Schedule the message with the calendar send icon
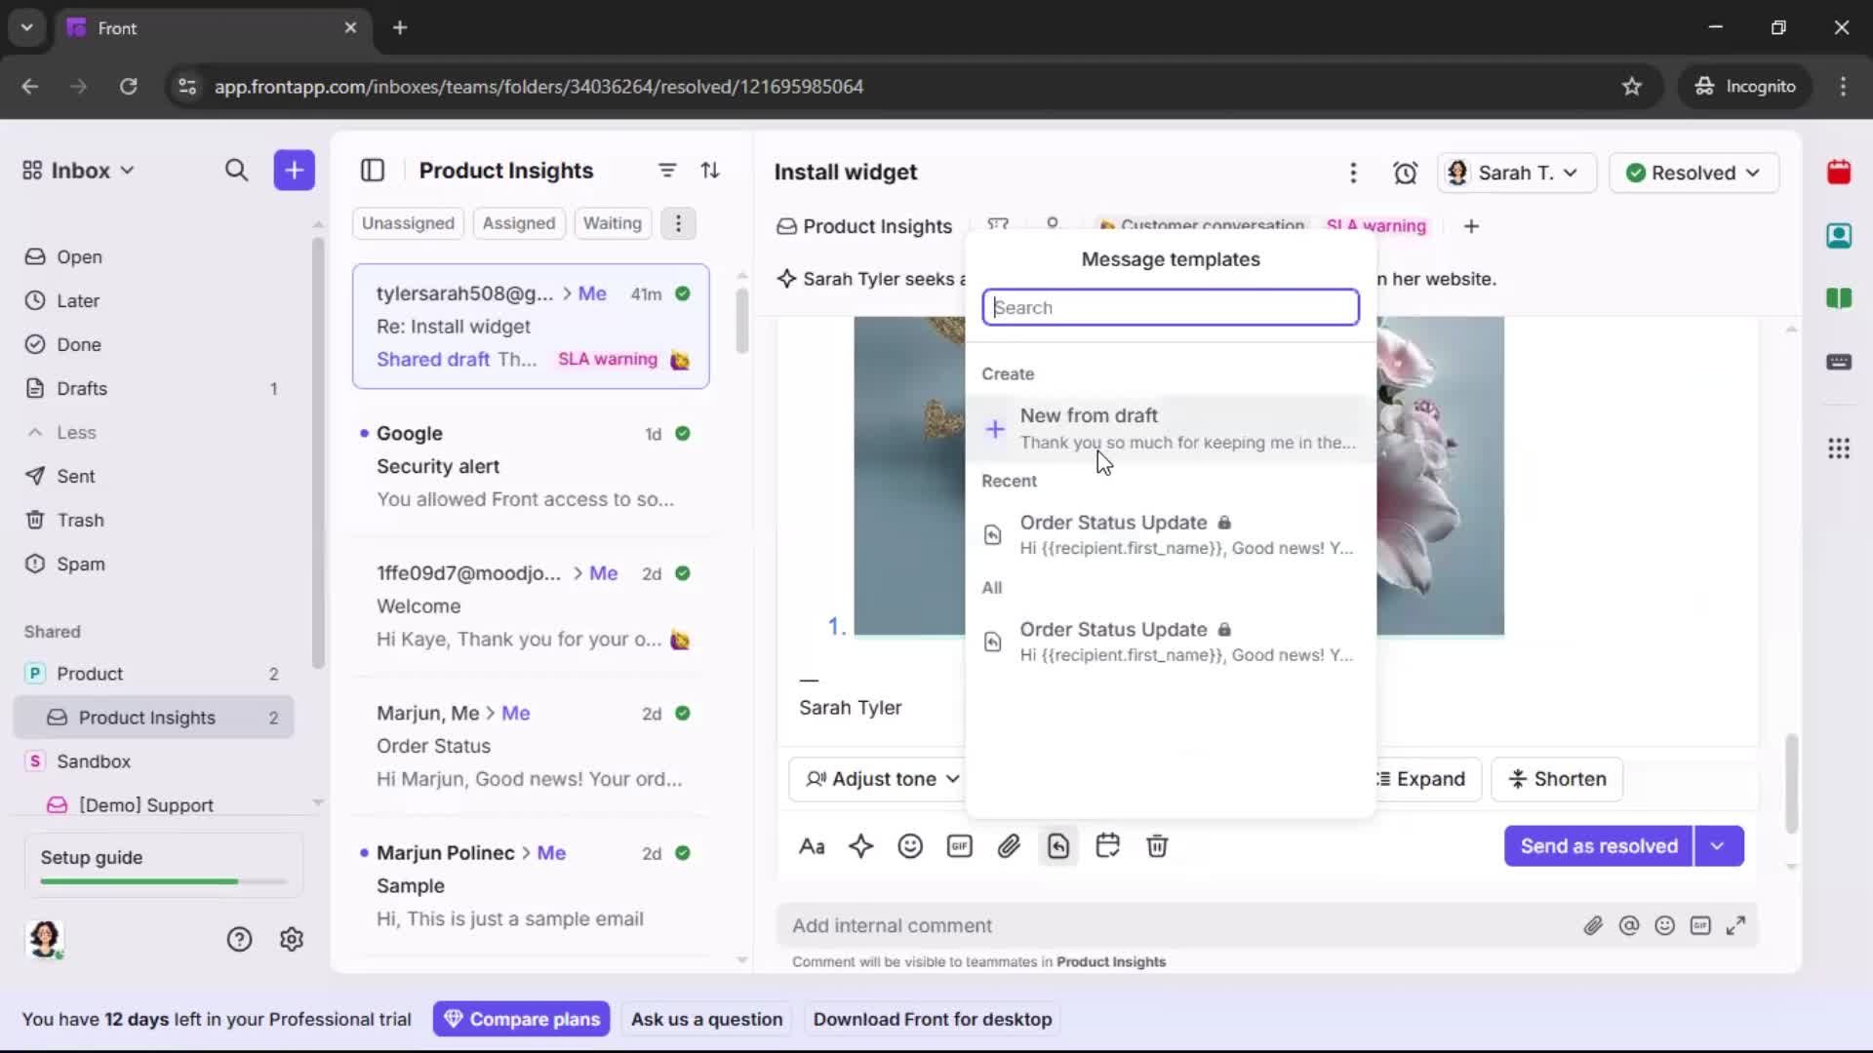The height and width of the screenshot is (1053, 1873). pyautogui.click(x=1108, y=846)
